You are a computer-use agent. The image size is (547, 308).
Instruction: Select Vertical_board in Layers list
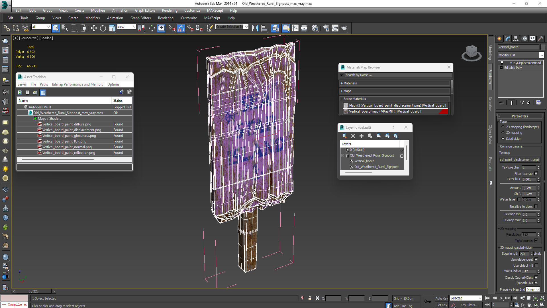(x=364, y=161)
